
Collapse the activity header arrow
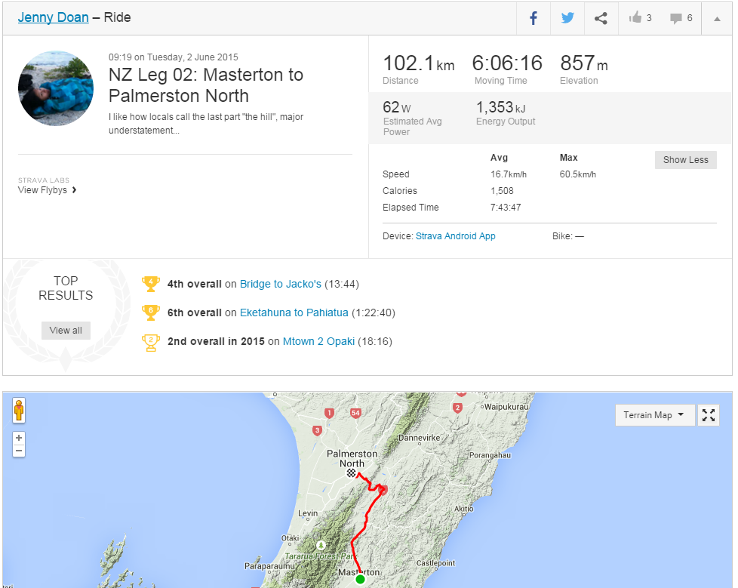pos(716,18)
